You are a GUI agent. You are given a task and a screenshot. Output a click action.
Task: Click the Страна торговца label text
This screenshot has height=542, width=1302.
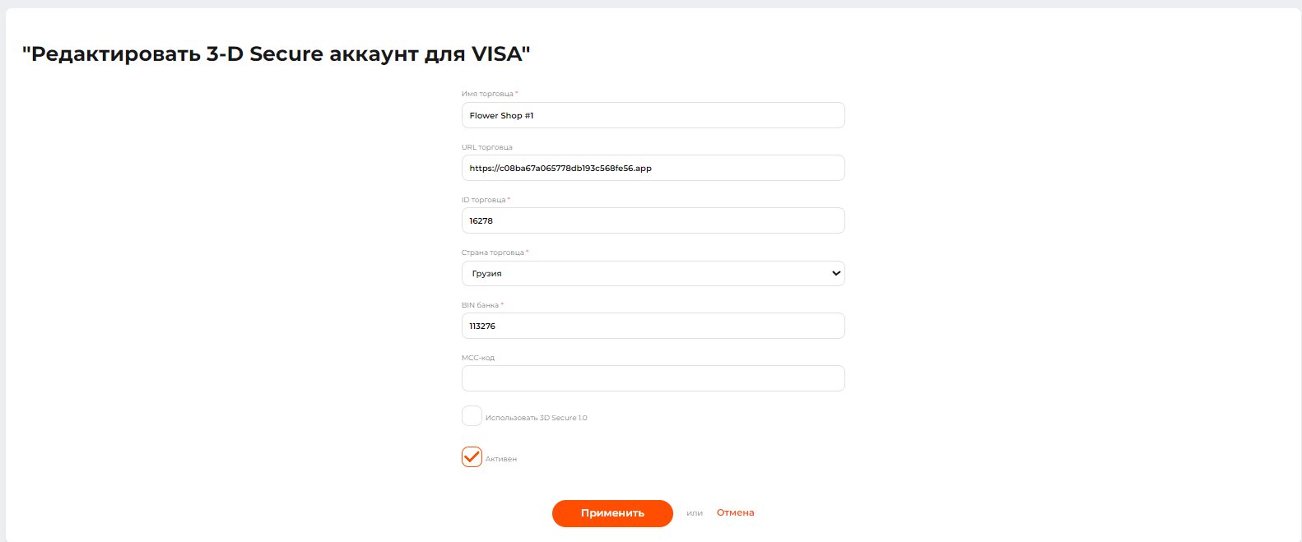[492, 252]
